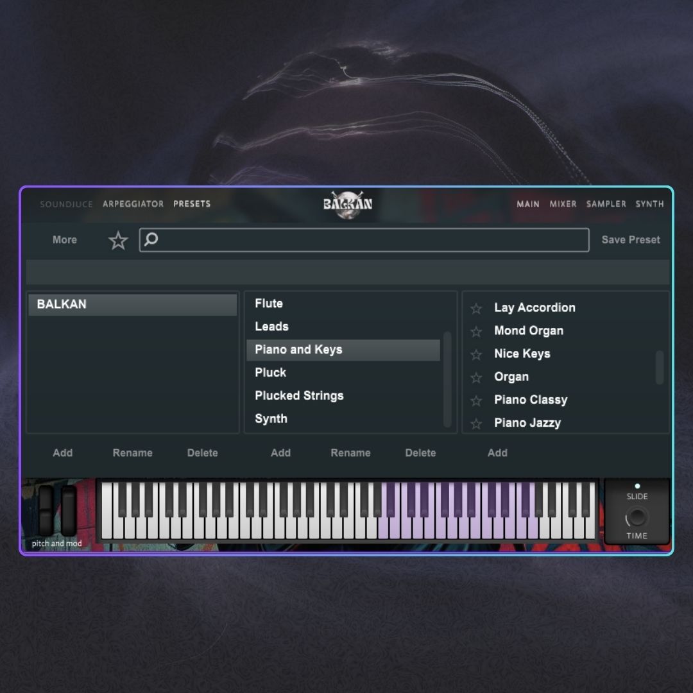This screenshot has width=693, height=693.
Task: Click the Save Preset button
Action: click(x=630, y=240)
